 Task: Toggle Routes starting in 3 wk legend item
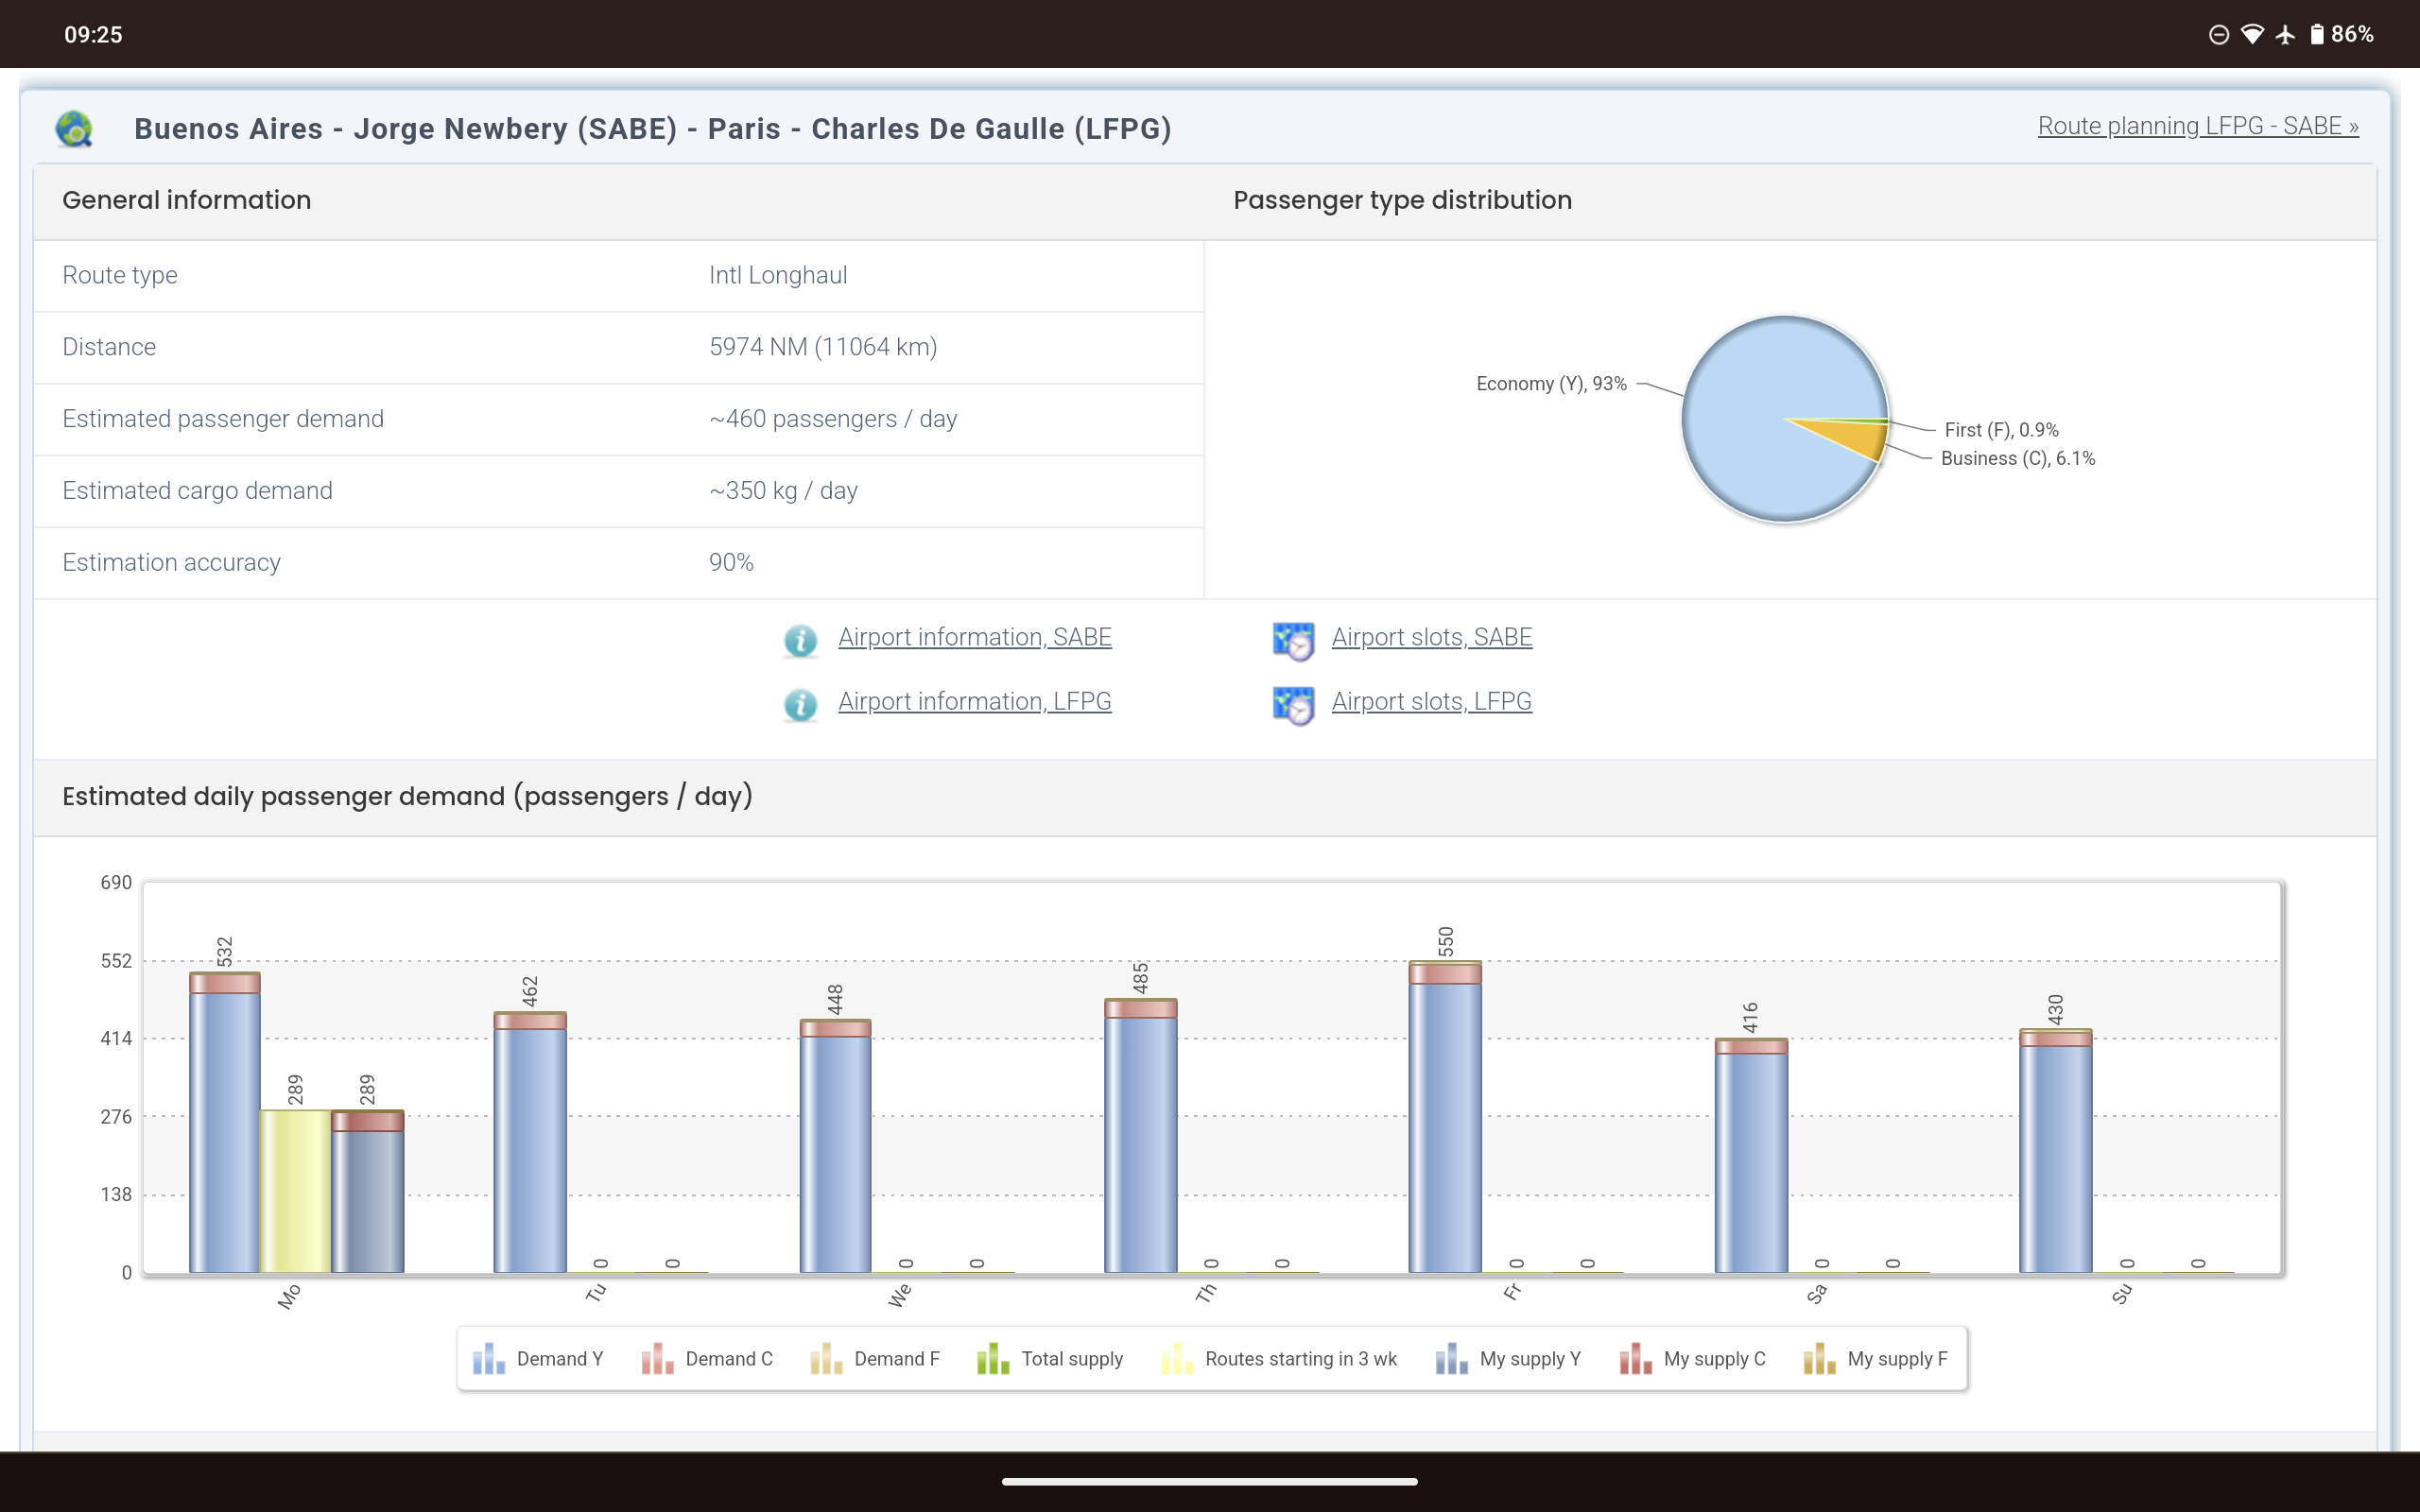[x=1279, y=1359]
